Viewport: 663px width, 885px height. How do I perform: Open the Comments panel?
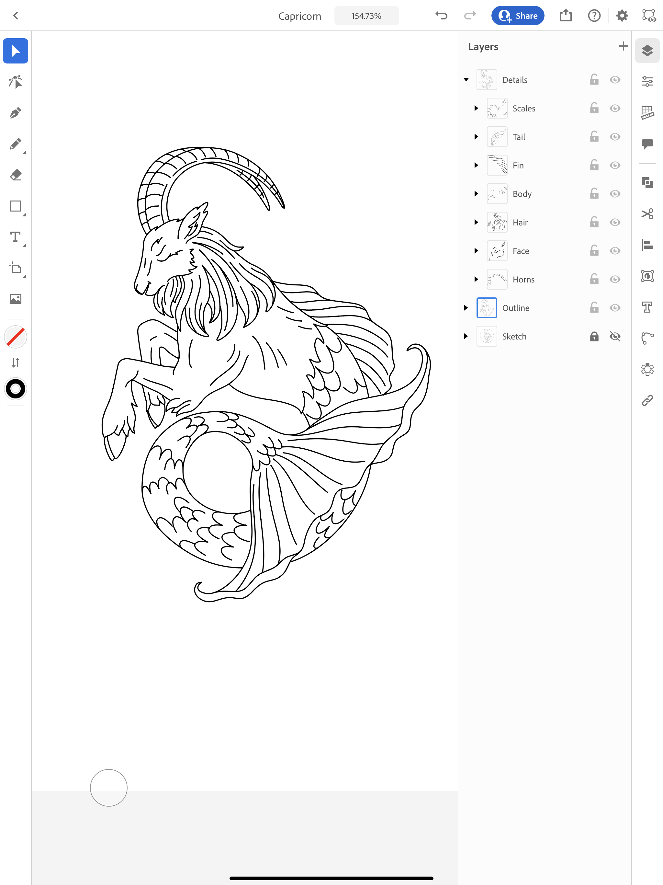point(647,144)
